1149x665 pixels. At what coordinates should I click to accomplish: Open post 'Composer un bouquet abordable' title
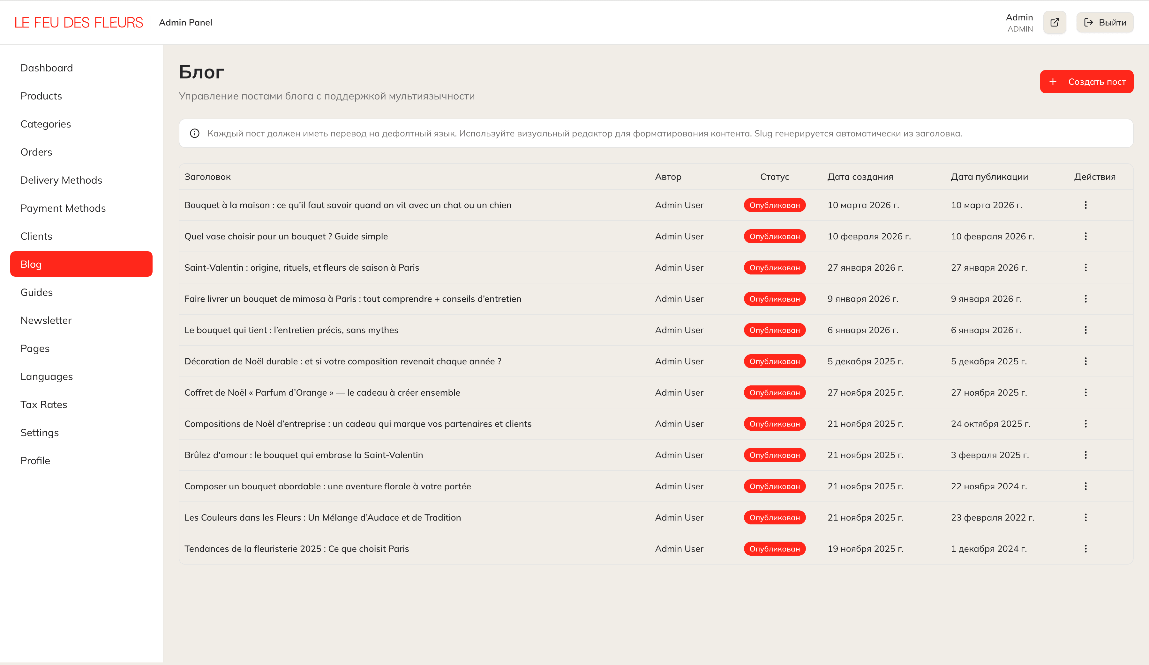click(x=327, y=486)
